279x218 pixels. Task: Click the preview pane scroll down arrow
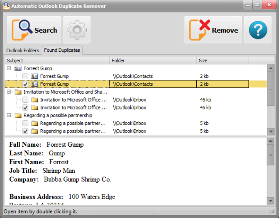(x=270, y=201)
